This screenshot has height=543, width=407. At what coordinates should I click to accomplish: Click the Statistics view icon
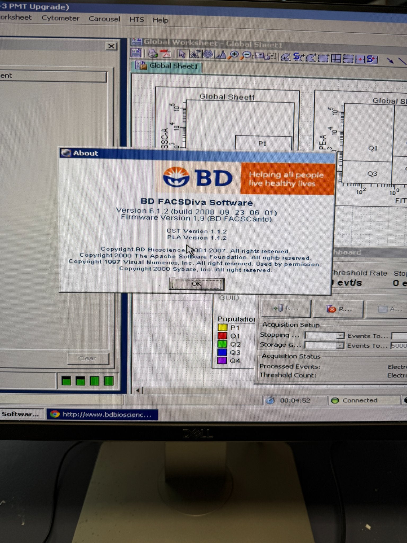[x=271, y=56]
